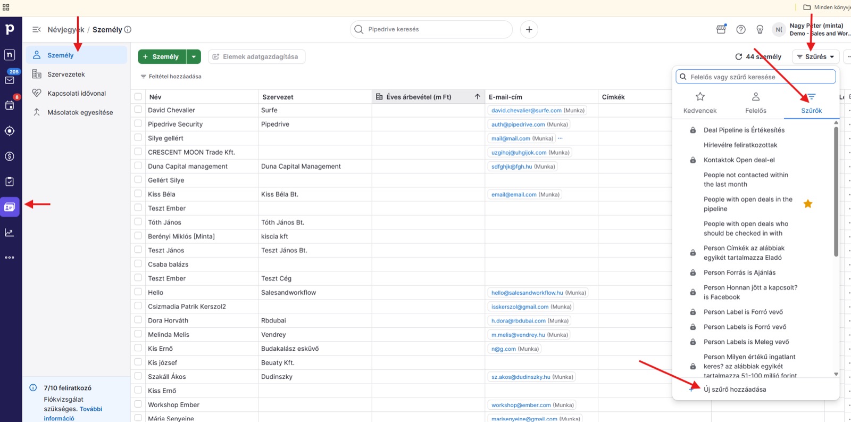This screenshot has height=422, width=851.
Task: Check the box for Dora Horváth
Action: coord(138,320)
